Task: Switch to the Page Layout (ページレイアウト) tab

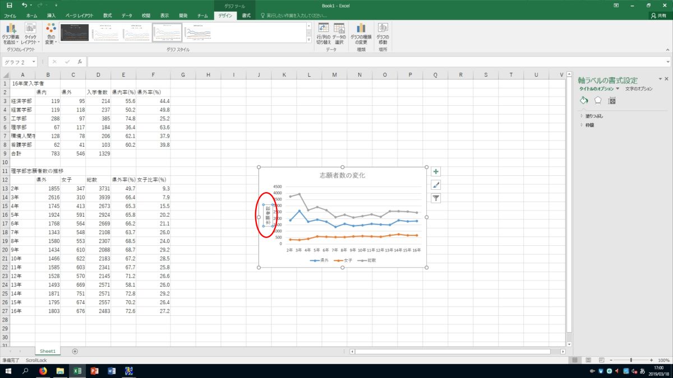Action: (x=79, y=16)
